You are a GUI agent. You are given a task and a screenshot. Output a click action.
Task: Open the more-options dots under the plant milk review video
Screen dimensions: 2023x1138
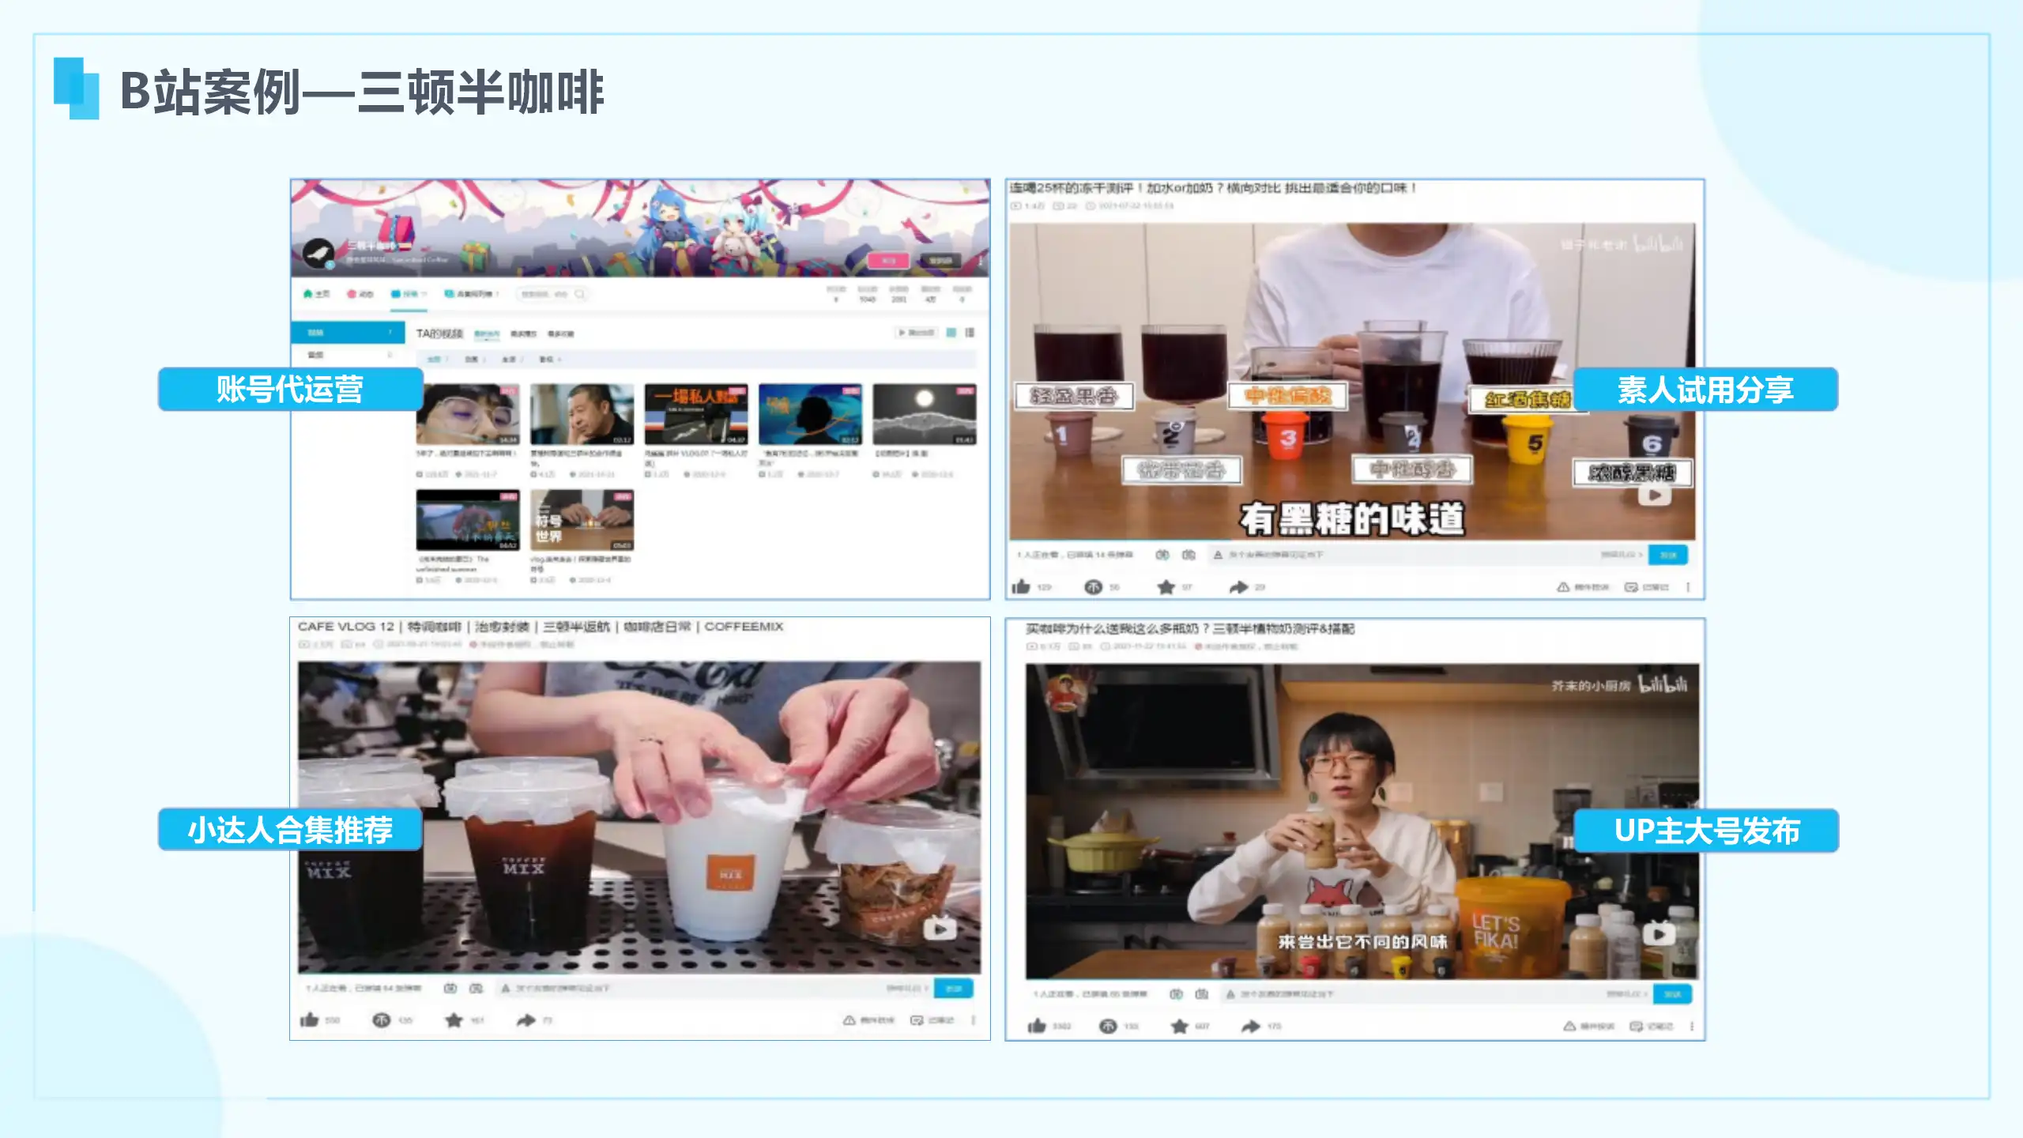1692,1026
